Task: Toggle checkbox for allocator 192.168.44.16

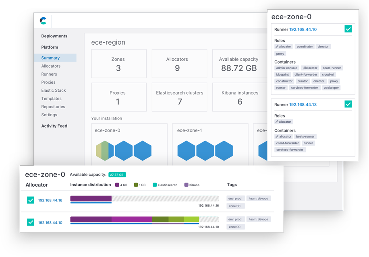Action: tap(31, 200)
